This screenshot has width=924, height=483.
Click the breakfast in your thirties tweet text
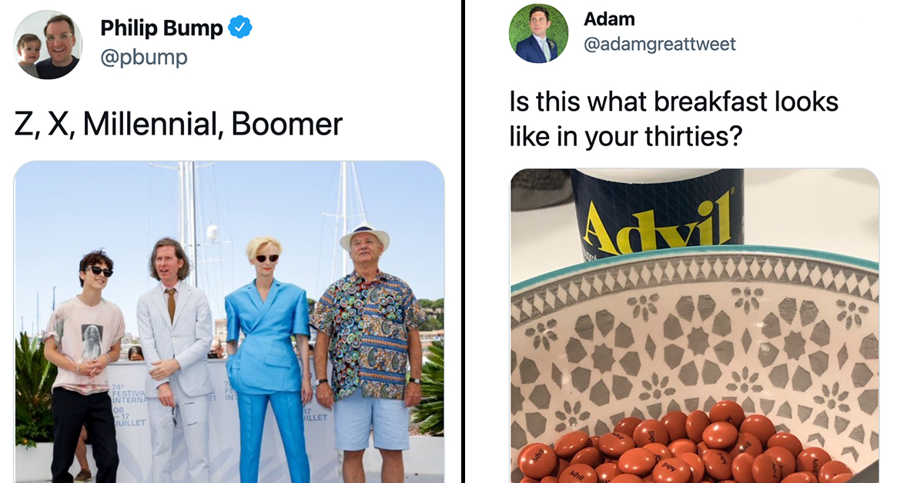(x=674, y=118)
